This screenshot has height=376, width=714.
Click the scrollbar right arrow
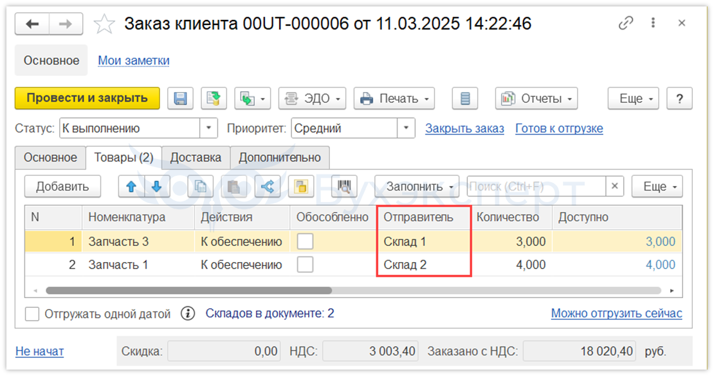coord(672,291)
